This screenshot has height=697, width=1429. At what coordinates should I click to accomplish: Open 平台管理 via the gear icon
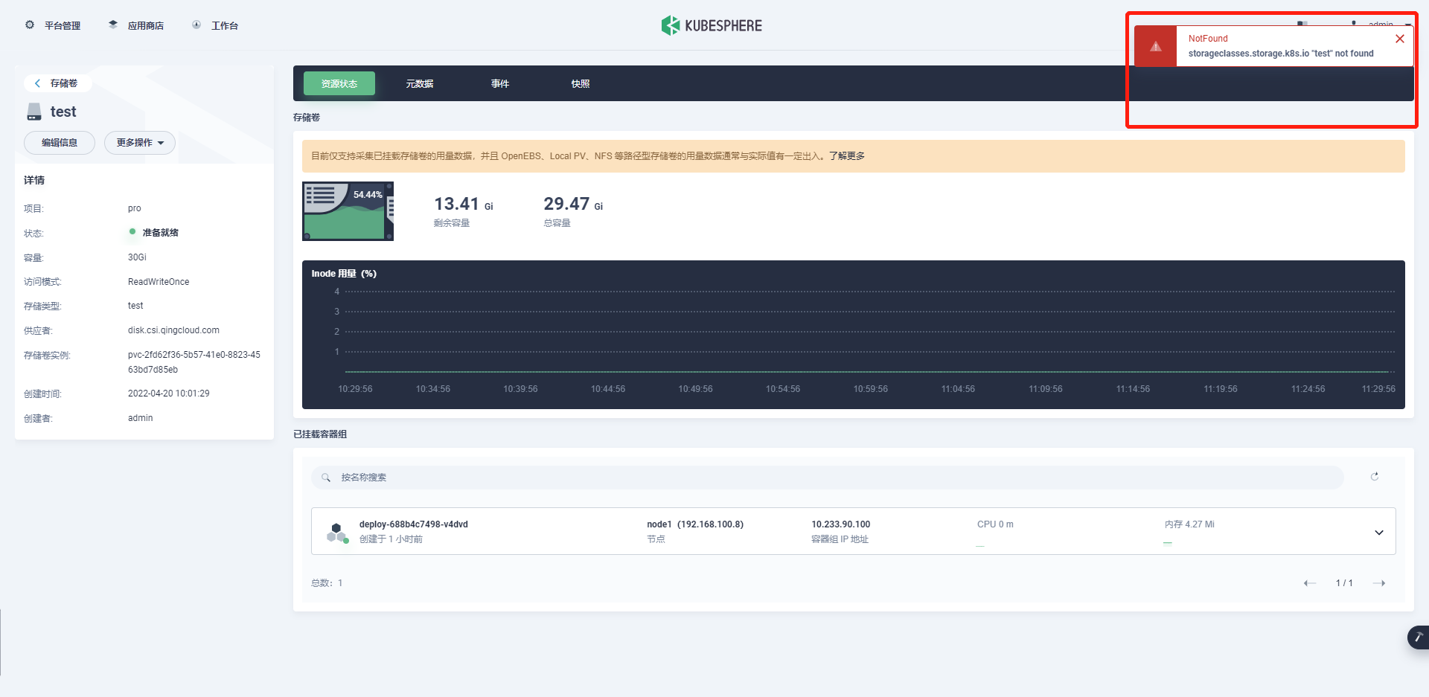(x=30, y=25)
